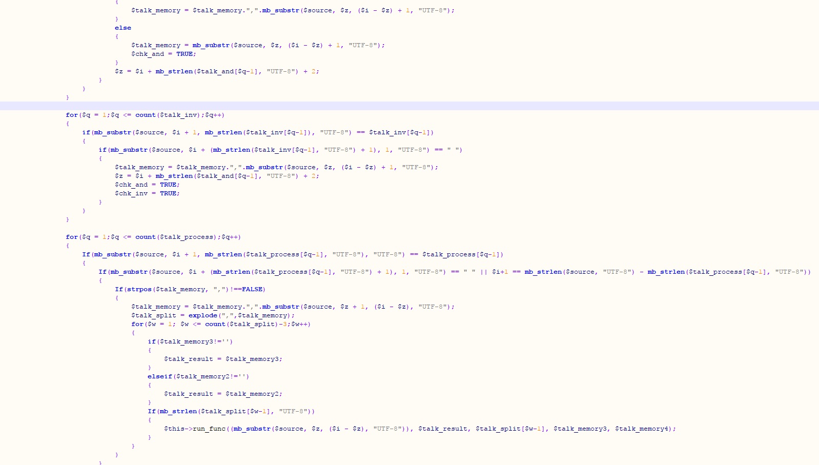Click the "elseif" keyword
This screenshot has width=819, height=465.
click(x=160, y=376)
